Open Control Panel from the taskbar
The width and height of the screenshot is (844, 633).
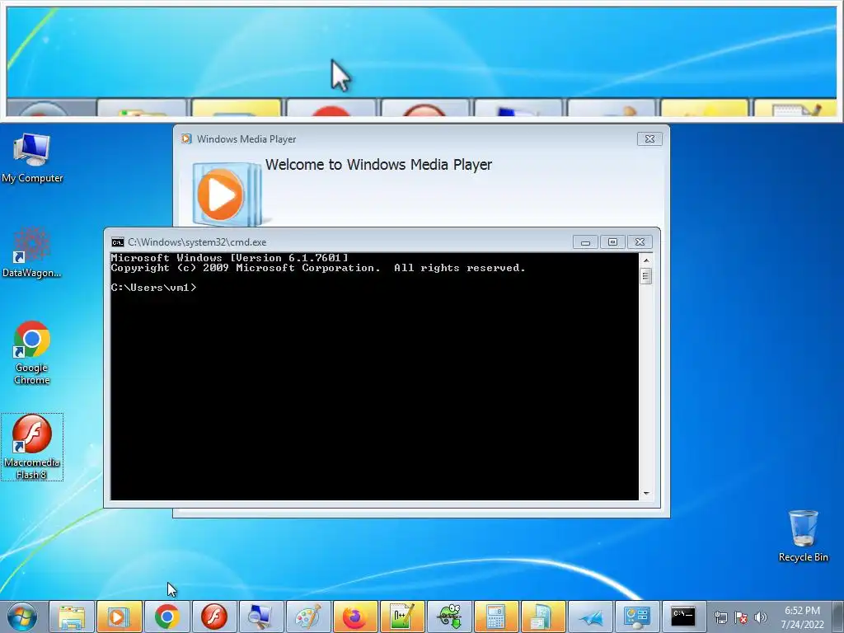coord(638,617)
